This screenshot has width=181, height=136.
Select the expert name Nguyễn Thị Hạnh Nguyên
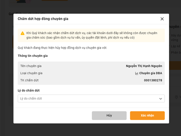144,66
